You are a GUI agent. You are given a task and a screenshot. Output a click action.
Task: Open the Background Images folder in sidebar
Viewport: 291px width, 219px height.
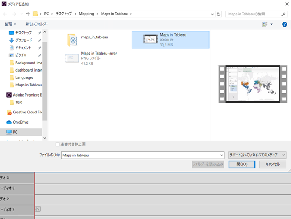click(x=25, y=63)
